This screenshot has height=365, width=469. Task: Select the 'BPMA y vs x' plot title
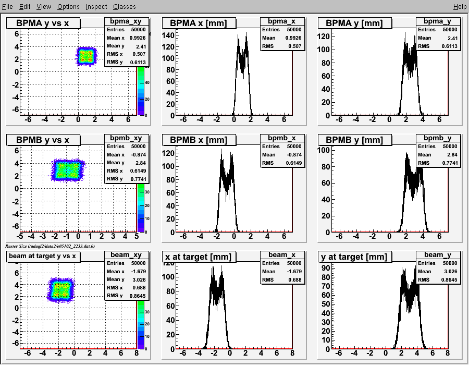[43, 23]
